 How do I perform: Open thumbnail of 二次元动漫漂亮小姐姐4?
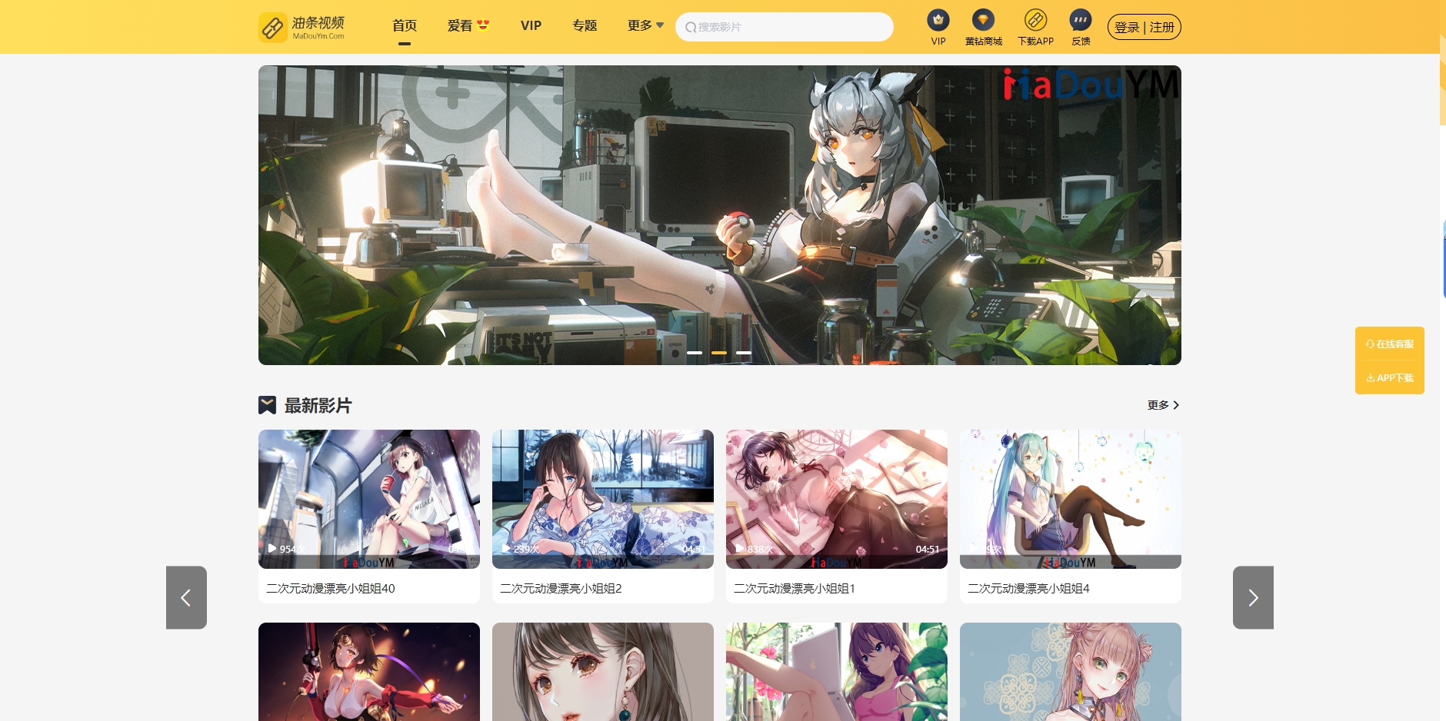coord(1071,499)
